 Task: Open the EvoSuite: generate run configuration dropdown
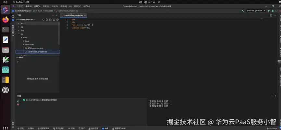click(x=256, y=11)
